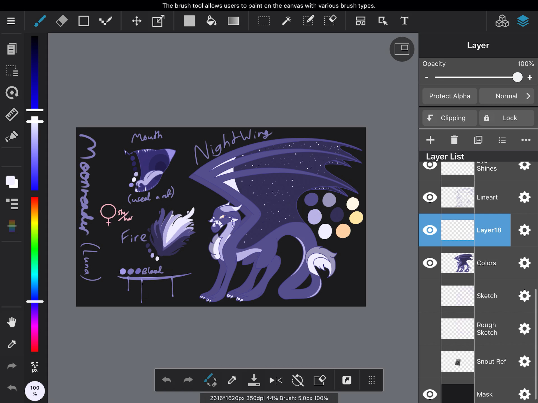Undo in the bottom shortcut bar
Viewport: 538px width, 403px height.
166,380
